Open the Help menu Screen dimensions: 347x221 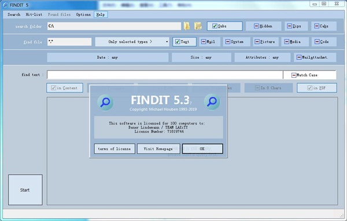pos(101,14)
